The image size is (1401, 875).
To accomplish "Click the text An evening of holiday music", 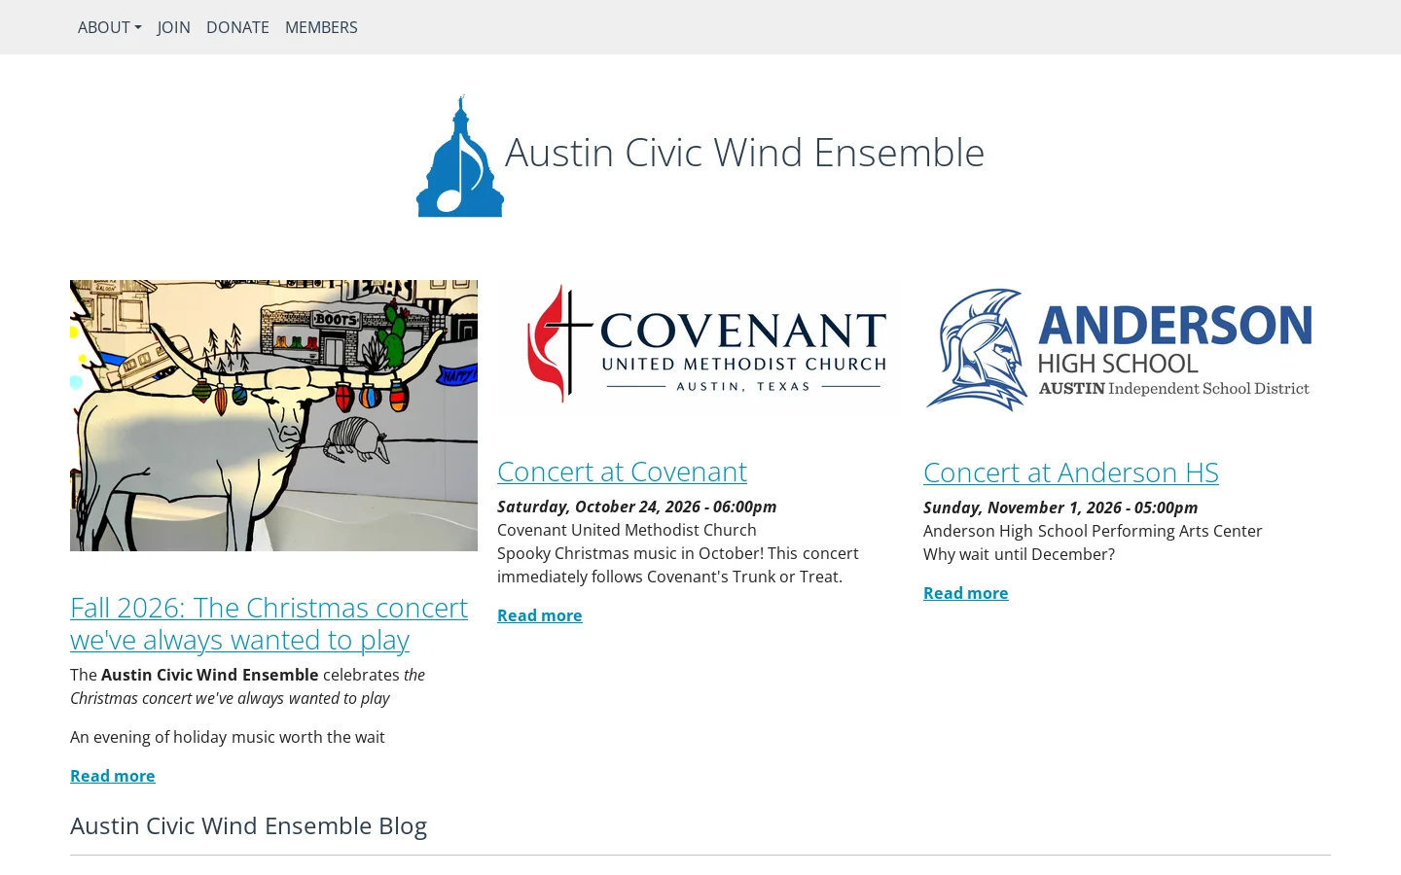I will 228,737.
